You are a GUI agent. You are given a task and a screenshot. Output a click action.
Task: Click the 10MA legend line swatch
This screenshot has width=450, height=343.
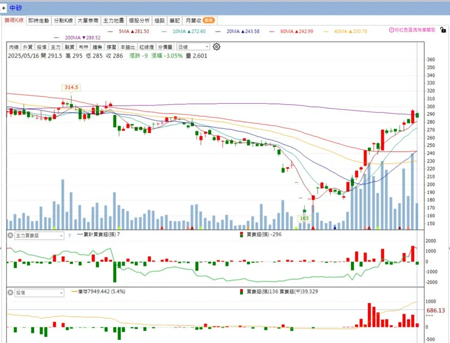click(164, 31)
